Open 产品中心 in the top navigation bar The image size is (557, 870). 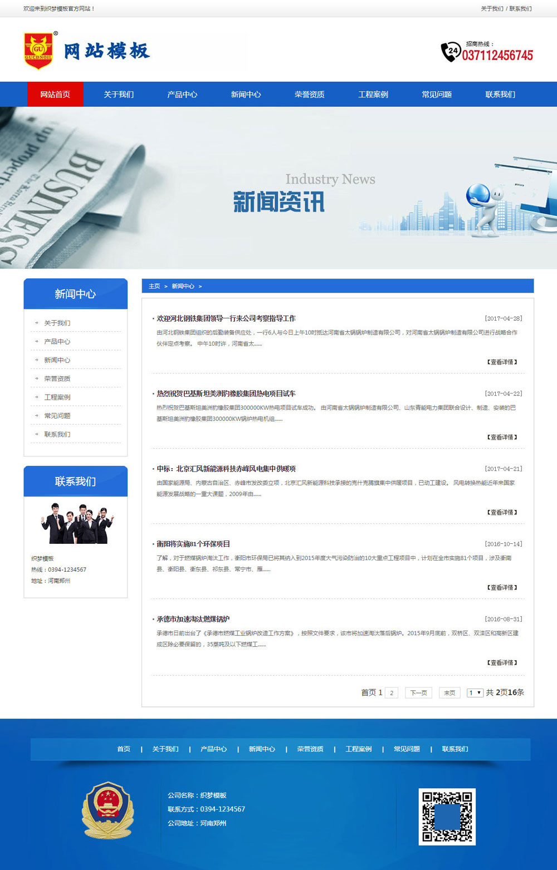click(182, 94)
